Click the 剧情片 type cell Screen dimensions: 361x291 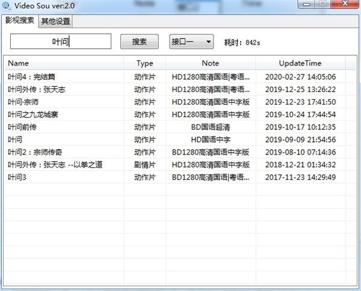tap(145, 165)
